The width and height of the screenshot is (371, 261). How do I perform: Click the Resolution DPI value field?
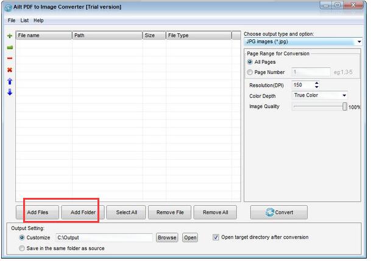tap(303, 85)
